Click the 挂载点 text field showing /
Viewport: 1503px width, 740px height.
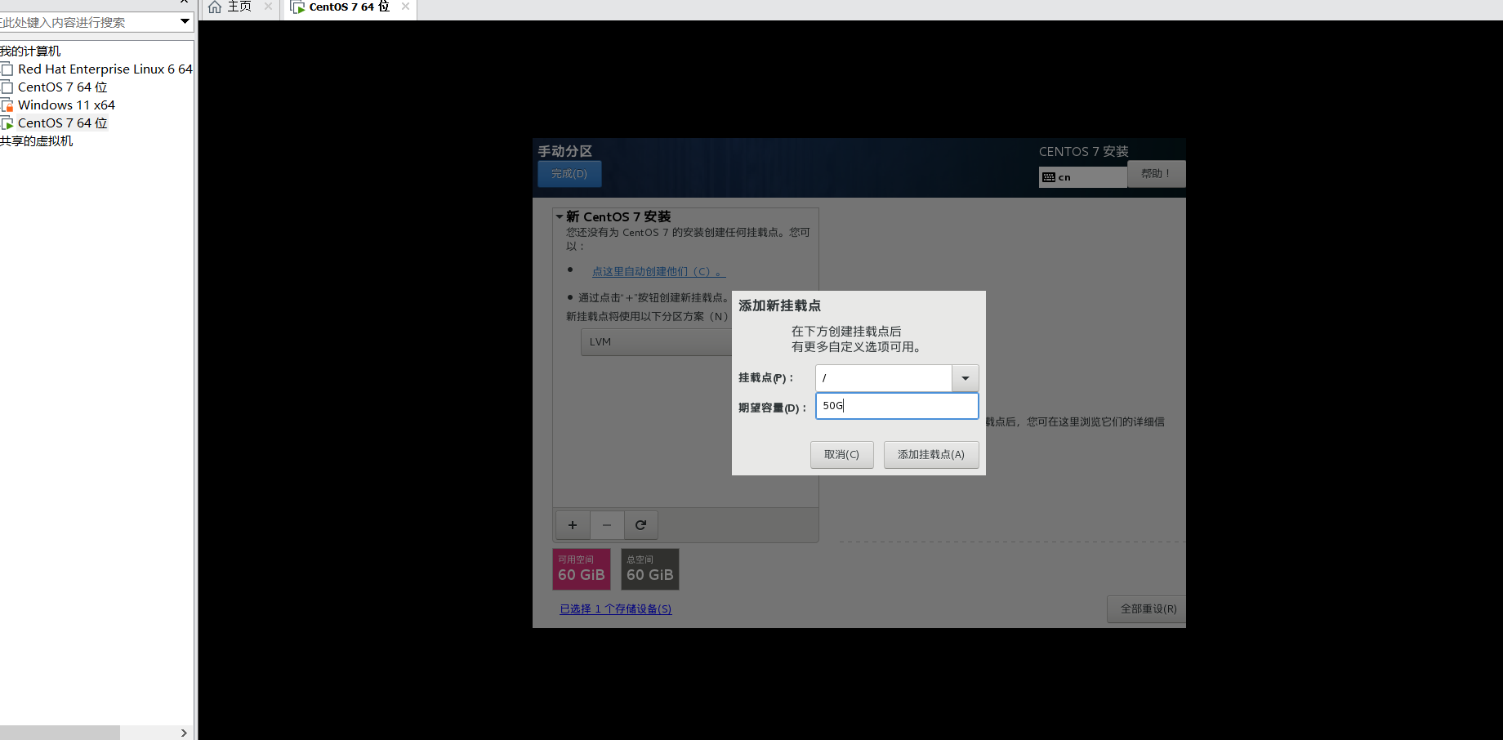click(884, 378)
